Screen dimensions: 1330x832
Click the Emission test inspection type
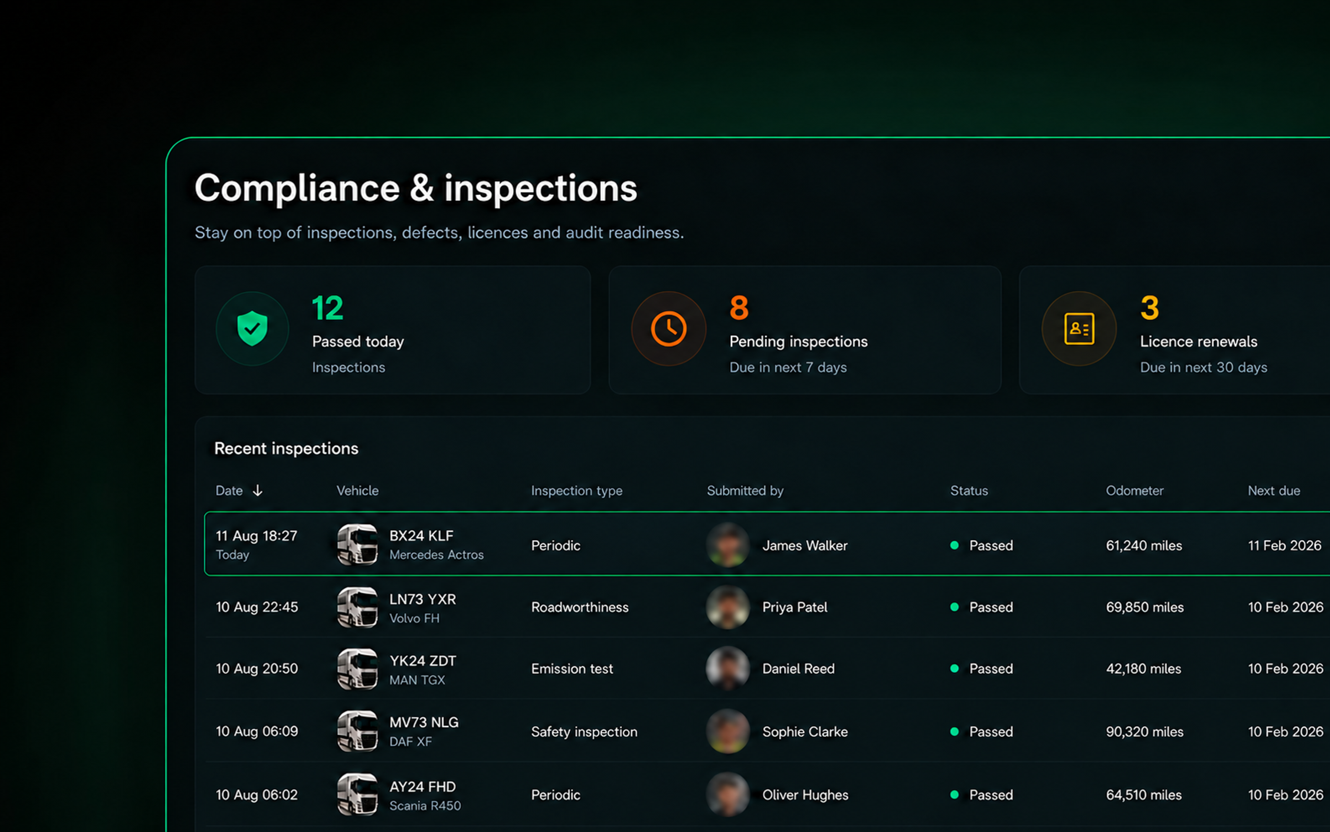click(572, 669)
